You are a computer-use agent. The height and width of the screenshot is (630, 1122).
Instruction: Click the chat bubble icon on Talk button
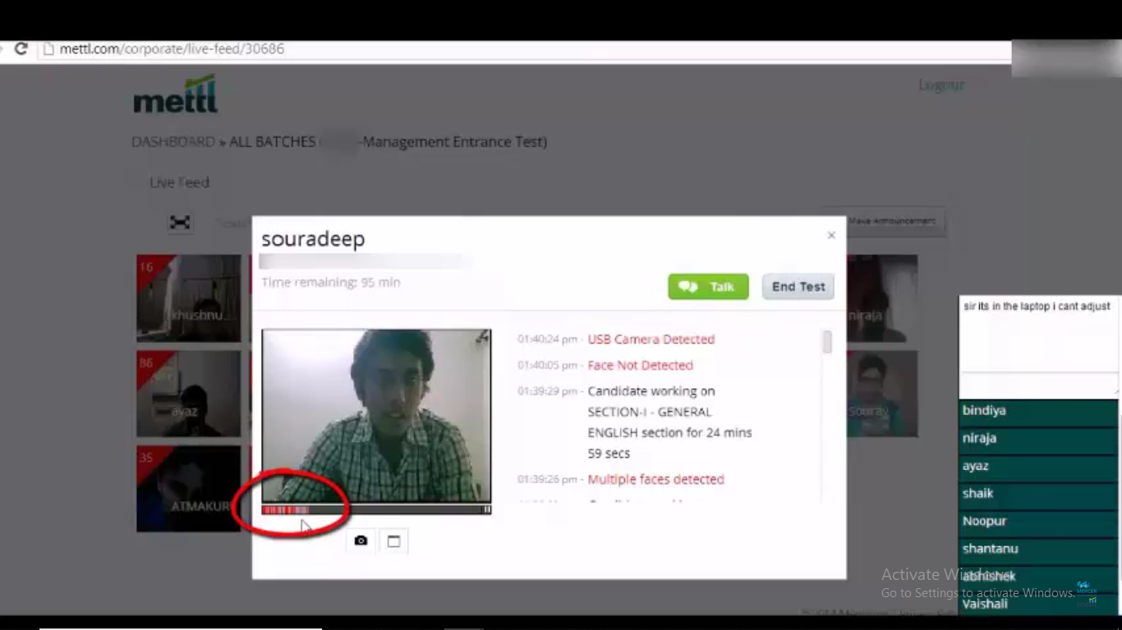pyautogui.click(x=690, y=286)
